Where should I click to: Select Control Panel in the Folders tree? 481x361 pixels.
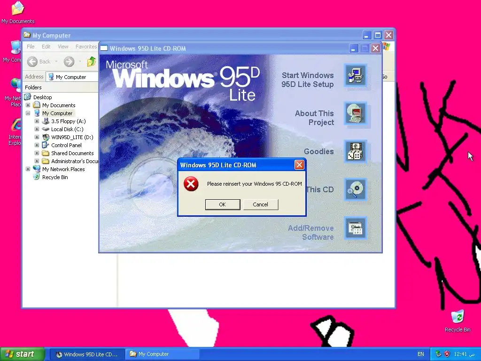[66, 145]
